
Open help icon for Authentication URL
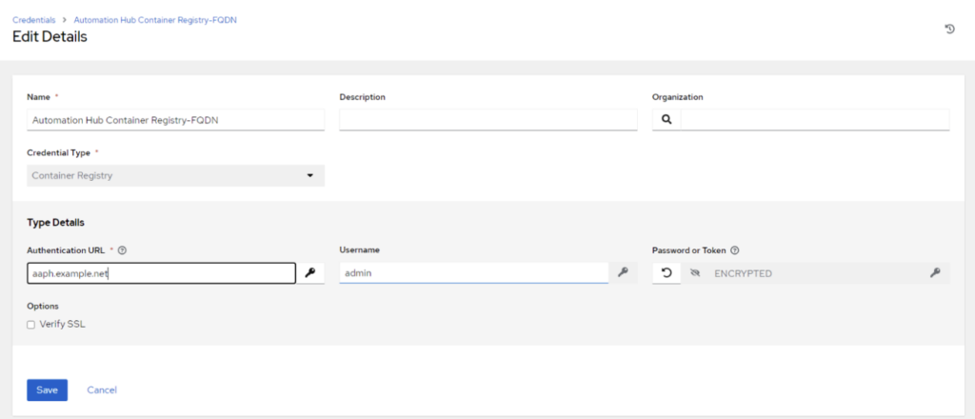[x=122, y=250]
